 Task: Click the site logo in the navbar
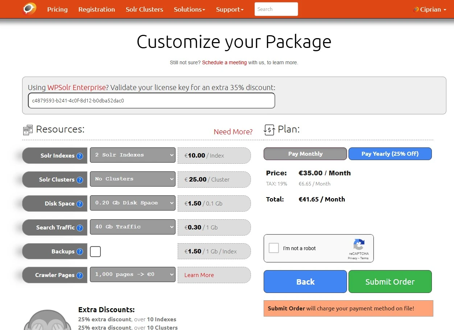(x=29, y=9)
